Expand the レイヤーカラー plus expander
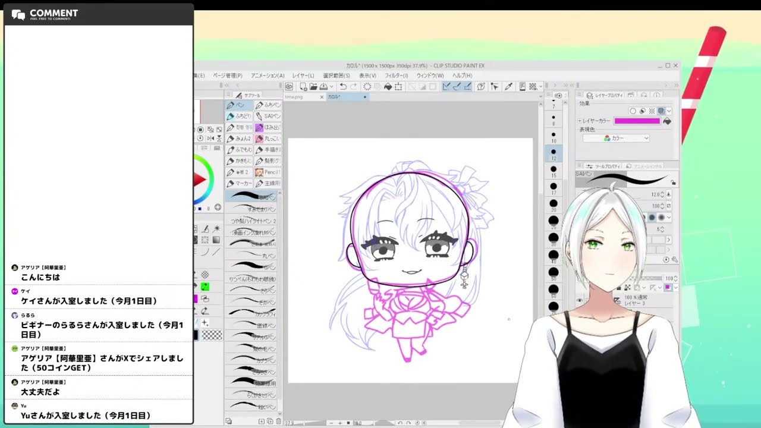Image resolution: width=761 pixels, height=428 pixels. (580, 121)
